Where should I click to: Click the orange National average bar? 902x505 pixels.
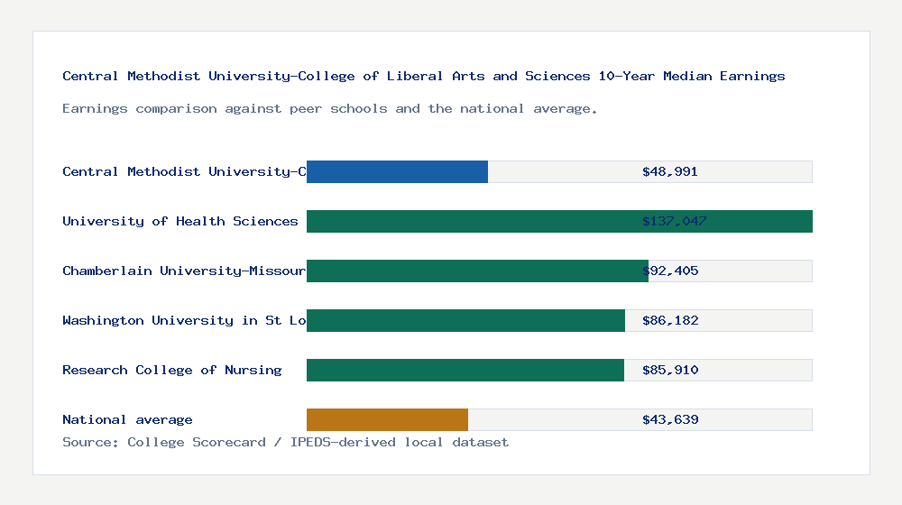coord(387,420)
